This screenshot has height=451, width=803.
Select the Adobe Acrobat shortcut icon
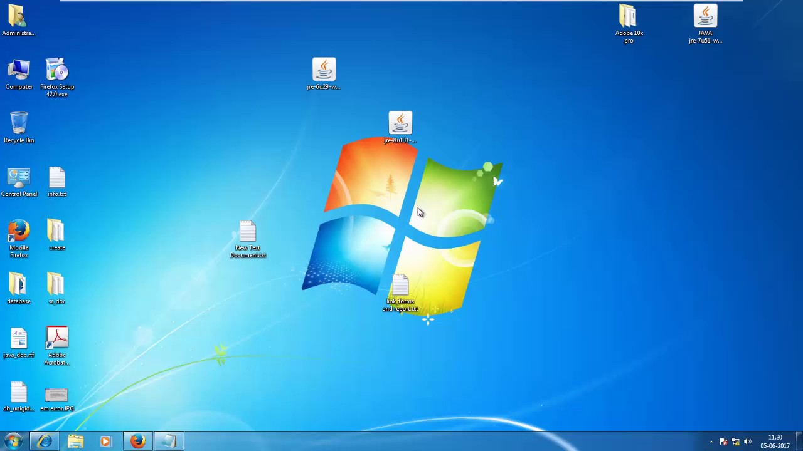pos(57,346)
